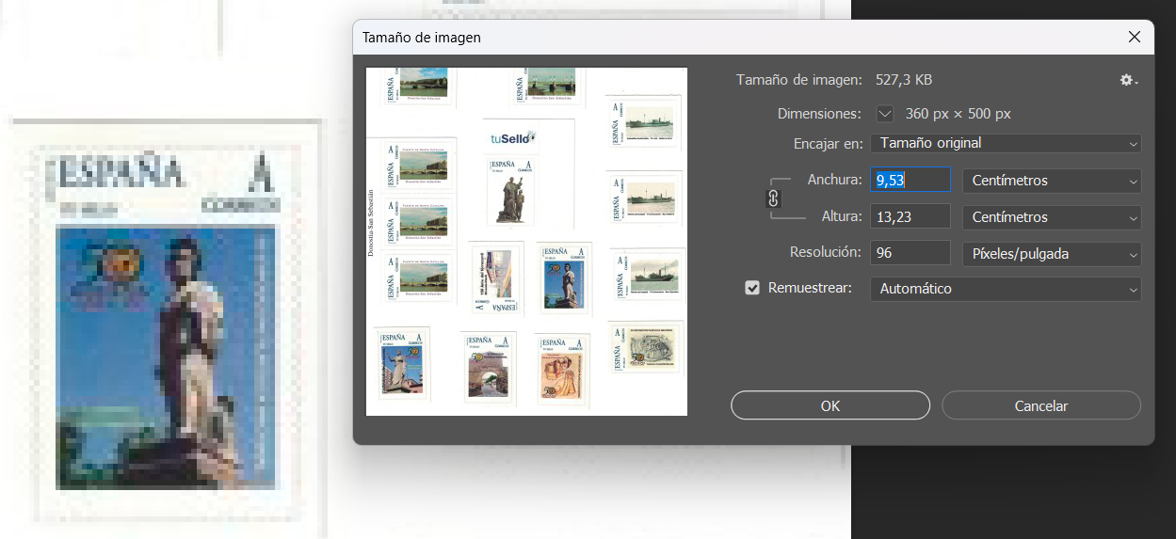Click the Anchura value field

910,181
